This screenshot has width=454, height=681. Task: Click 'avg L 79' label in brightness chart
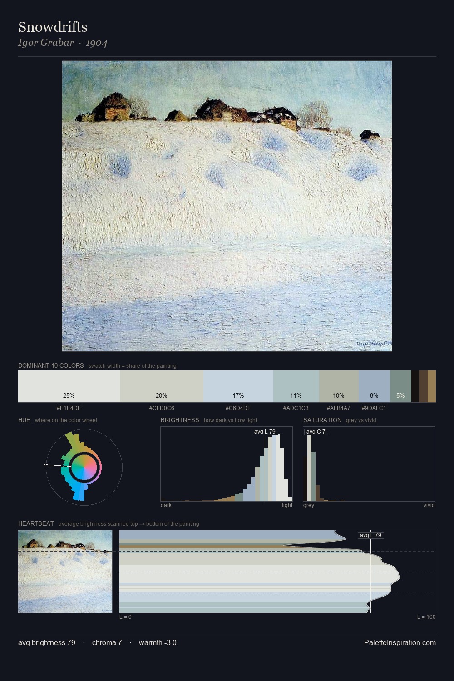(x=265, y=432)
